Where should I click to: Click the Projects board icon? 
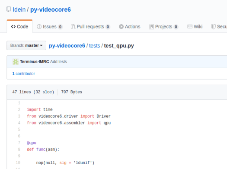coord(151,27)
